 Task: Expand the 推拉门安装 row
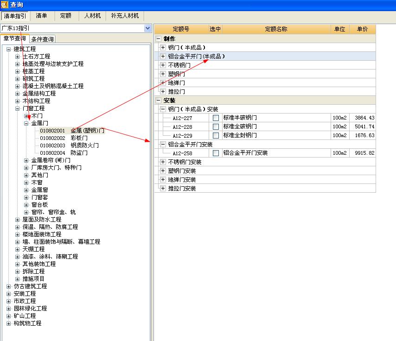point(163,189)
